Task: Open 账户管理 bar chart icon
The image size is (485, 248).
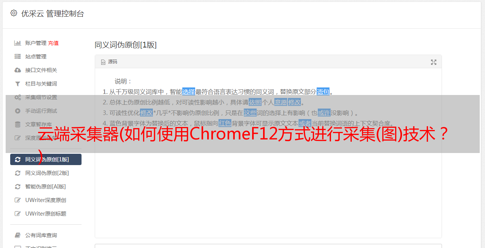Action: (17, 43)
